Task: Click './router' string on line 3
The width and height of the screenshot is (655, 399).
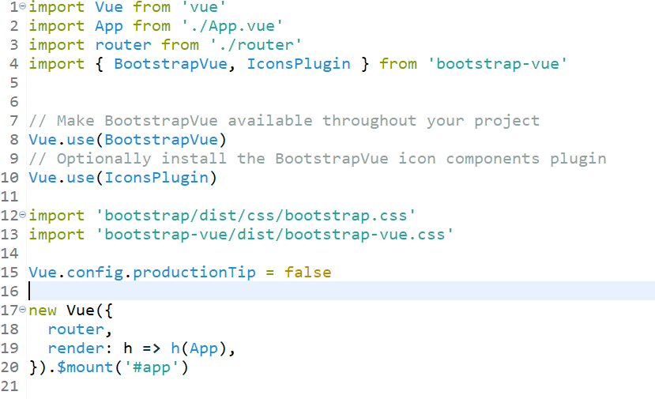Action: pos(256,45)
